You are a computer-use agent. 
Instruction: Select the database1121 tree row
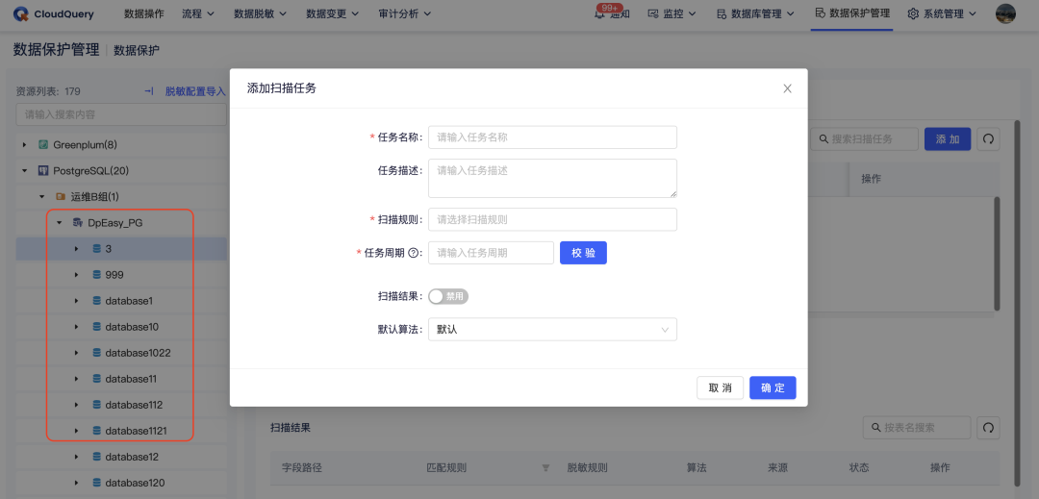[x=121, y=431]
